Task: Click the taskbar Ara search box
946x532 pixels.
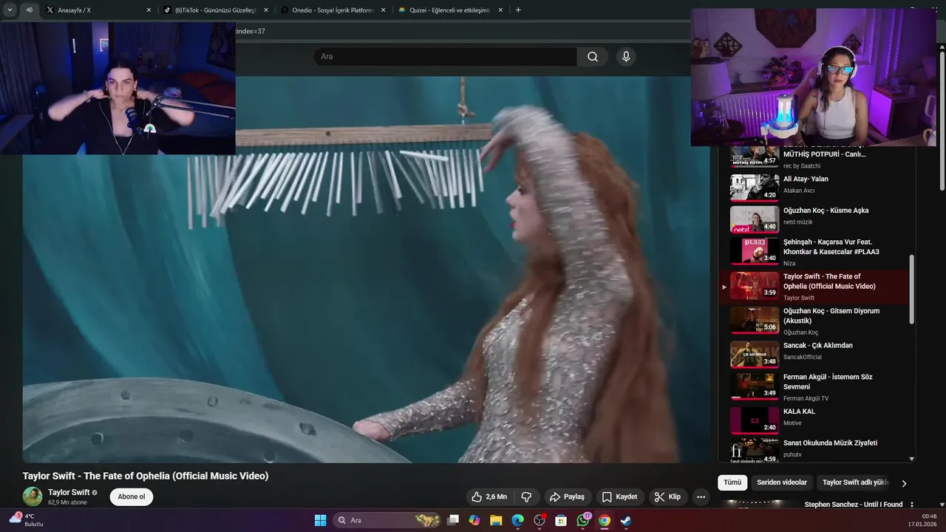Action: point(388,520)
